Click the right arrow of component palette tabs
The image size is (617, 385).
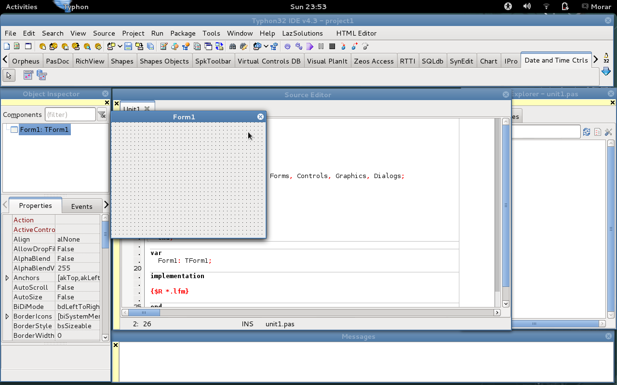[x=596, y=60]
